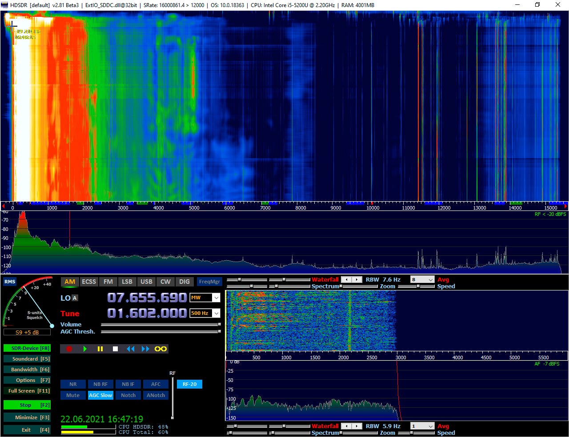Click the white Stop playback square
The image size is (569, 437).
115,349
